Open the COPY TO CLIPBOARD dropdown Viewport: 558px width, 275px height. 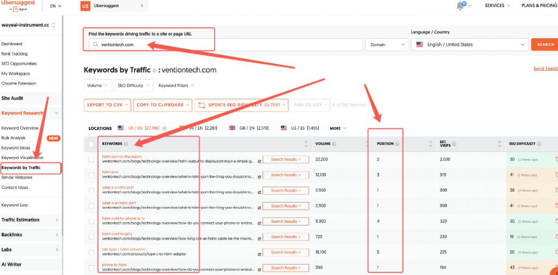pyautogui.click(x=163, y=105)
